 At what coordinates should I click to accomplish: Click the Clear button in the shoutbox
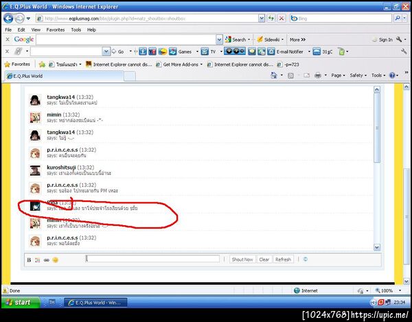(x=264, y=260)
